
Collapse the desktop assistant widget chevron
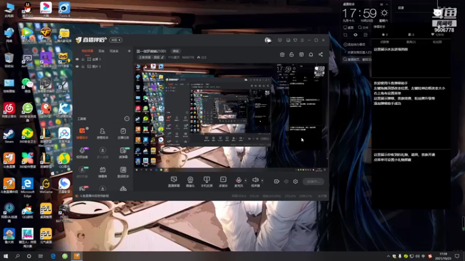387,4
